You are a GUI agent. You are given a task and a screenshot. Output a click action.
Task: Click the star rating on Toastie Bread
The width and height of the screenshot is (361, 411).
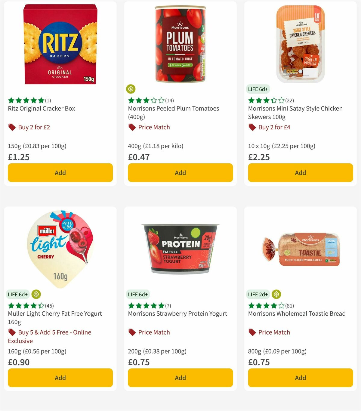tap(265, 306)
